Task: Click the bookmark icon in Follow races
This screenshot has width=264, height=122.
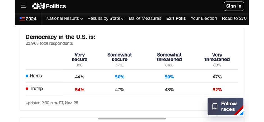Action: (215, 107)
